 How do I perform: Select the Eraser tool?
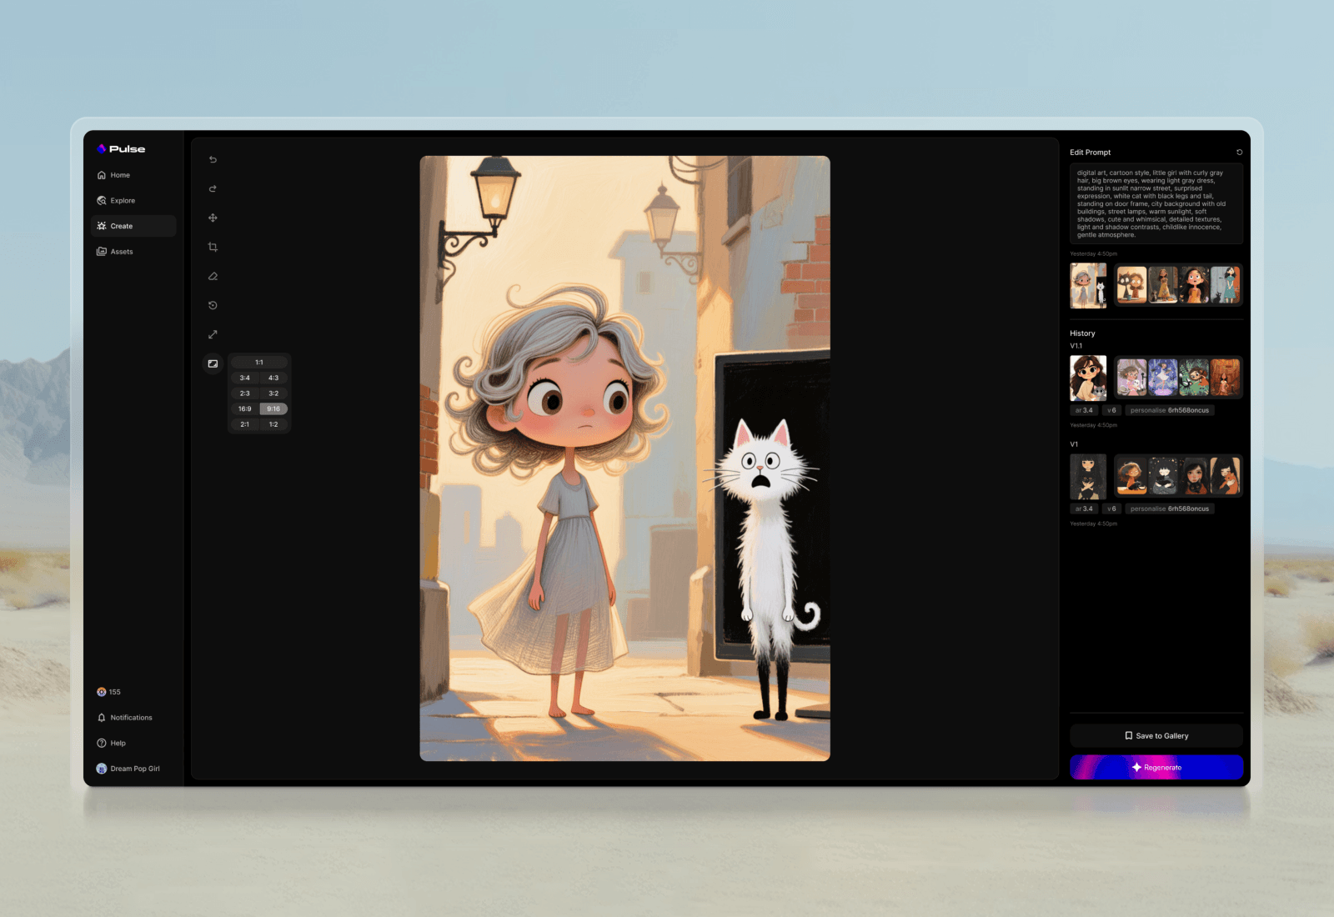(x=213, y=276)
